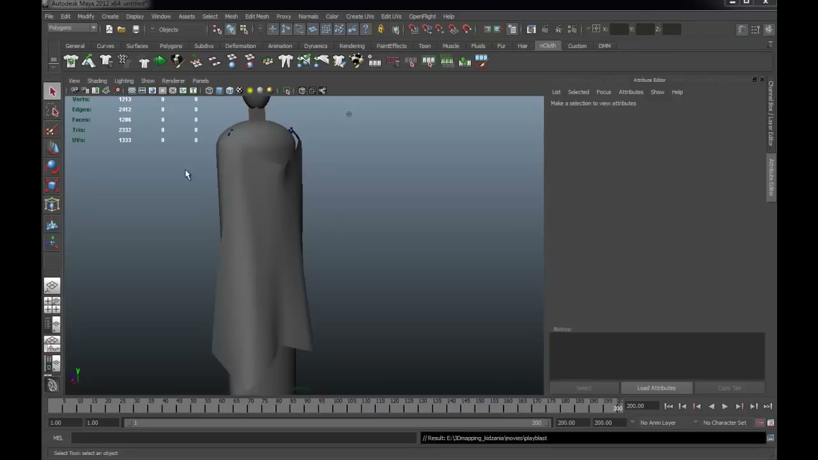The width and height of the screenshot is (818, 460).
Task: Open the Edit Mesh menu
Action: coord(257,17)
